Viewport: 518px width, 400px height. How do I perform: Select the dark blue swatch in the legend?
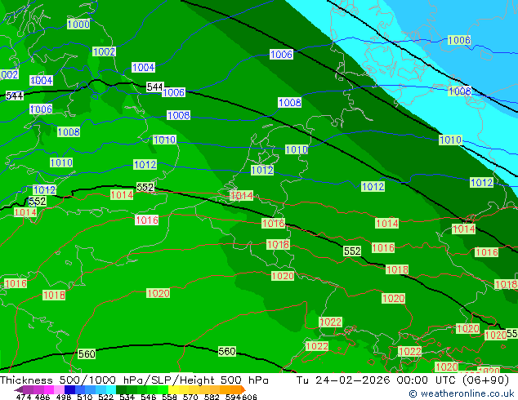coord(69,389)
